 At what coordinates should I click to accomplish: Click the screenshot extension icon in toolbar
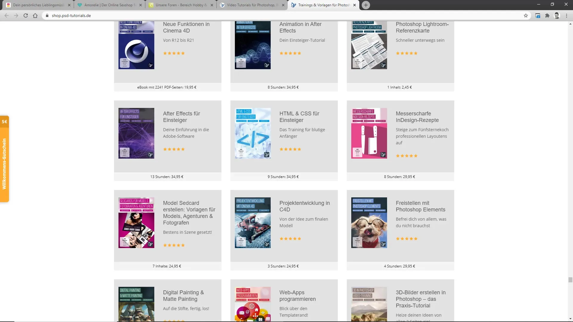coord(538,16)
